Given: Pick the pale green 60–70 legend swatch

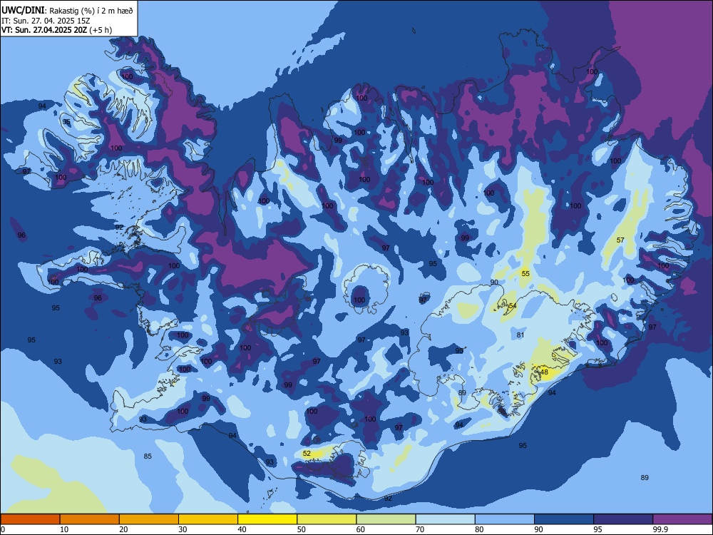Looking at the screenshot, I should pos(386,519).
